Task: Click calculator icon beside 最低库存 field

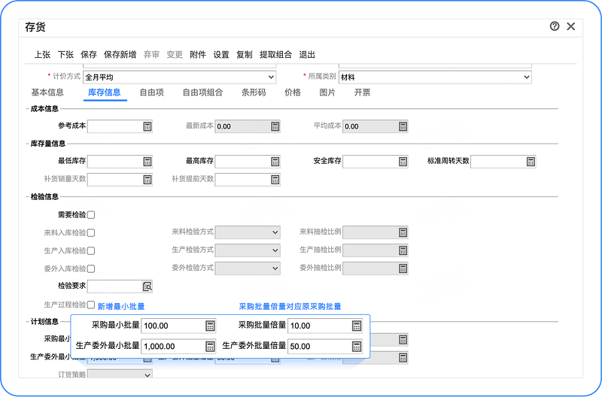Action: 147,162
